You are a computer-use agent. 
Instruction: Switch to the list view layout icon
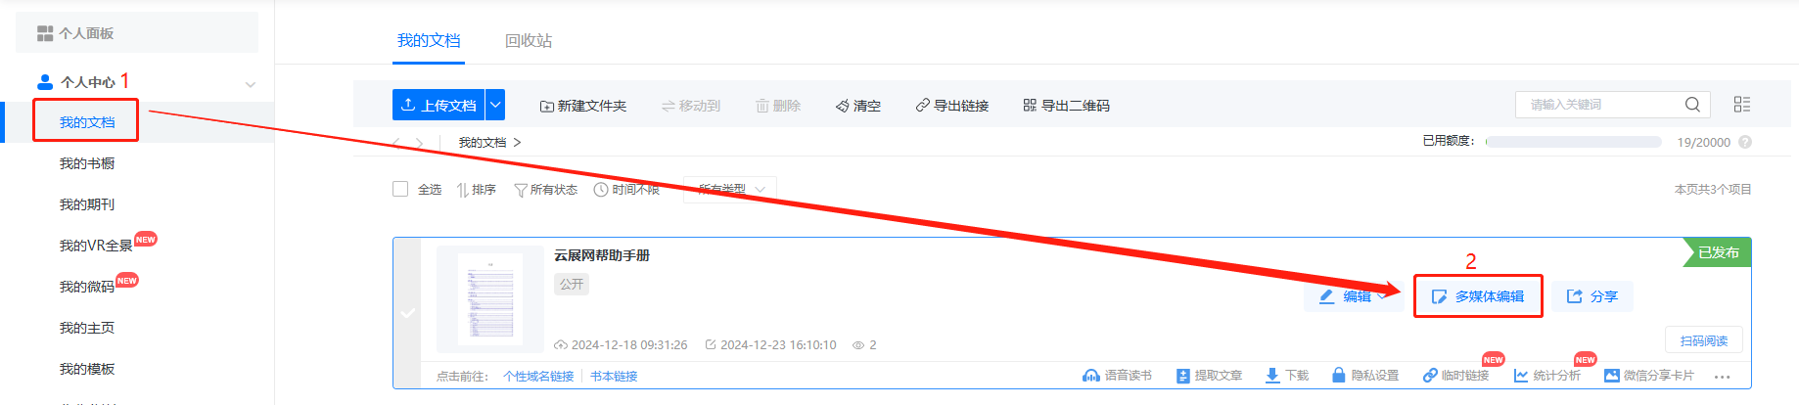[x=1742, y=105]
